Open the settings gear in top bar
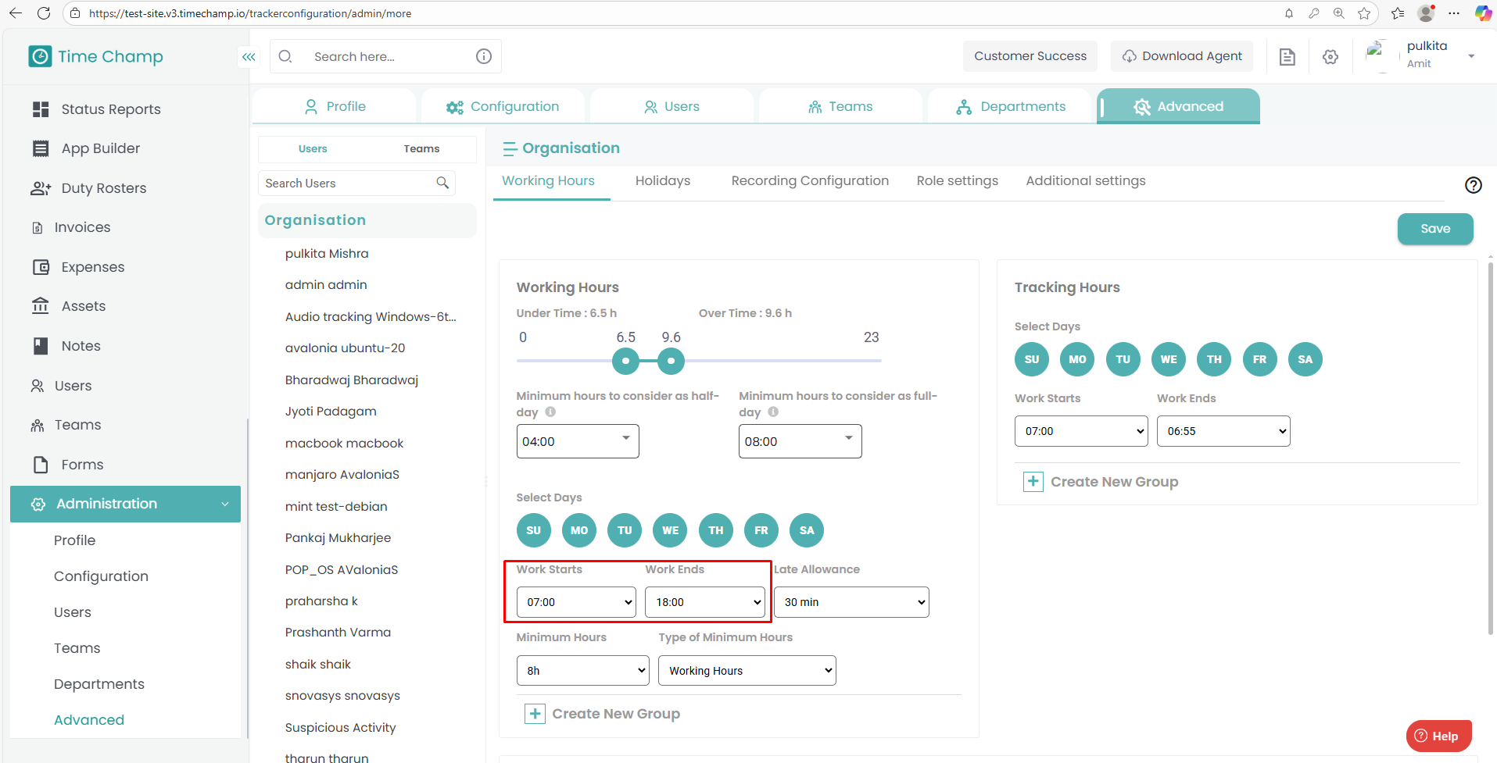Screen dimensions: 1497x763 point(1330,57)
